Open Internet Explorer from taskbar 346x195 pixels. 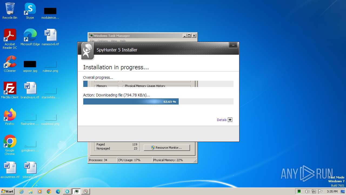(x=22, y=191)
